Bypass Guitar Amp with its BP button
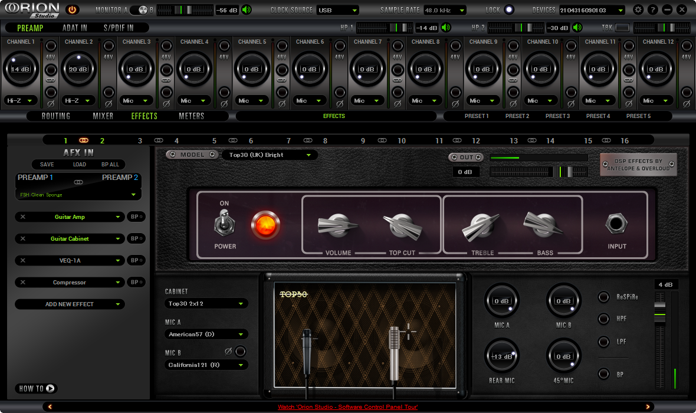 point(136,217)
